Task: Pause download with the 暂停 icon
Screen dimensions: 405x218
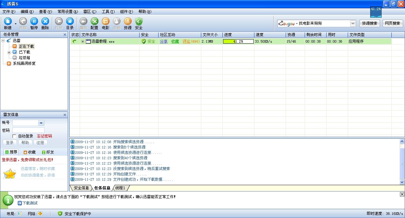Action: point(34,21)
